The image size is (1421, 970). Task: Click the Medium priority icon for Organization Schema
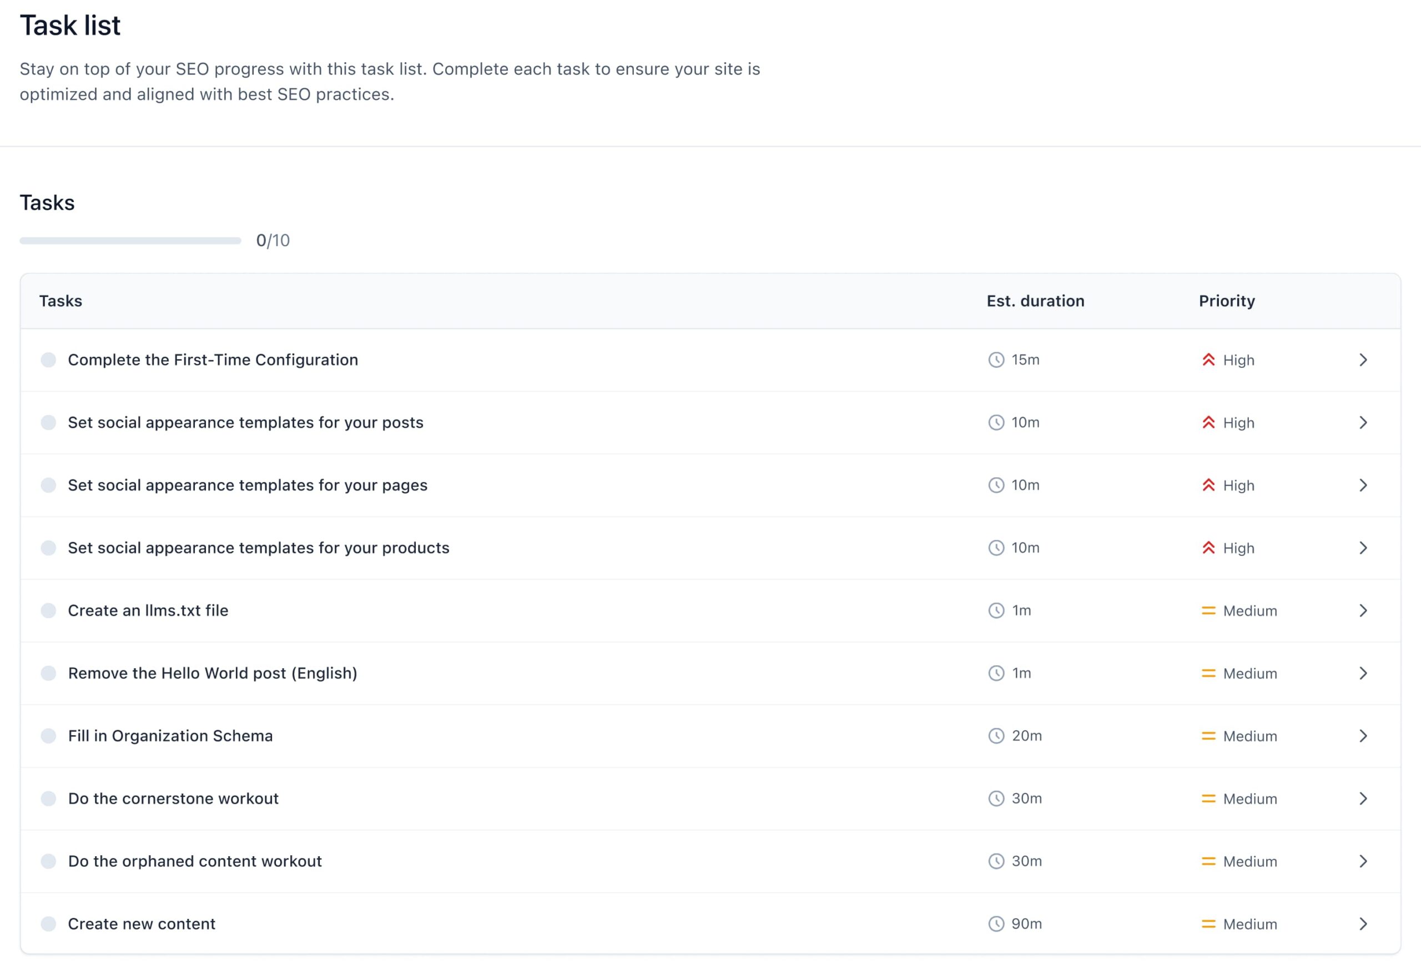click(x=1209, y=736)
